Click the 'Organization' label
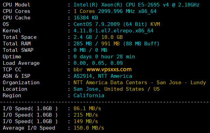This screenshot has width=210, height=133. point(21,83)
